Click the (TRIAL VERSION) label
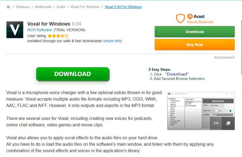The height and width of the screenshot is (157, 242). (69, 30)
